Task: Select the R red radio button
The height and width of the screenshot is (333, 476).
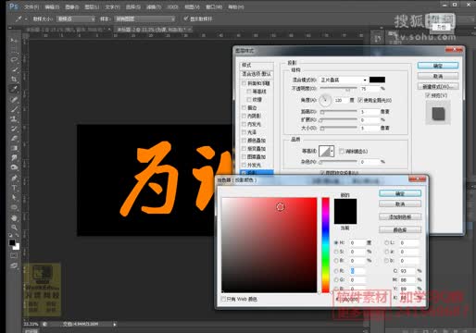Action: point(336,271)
